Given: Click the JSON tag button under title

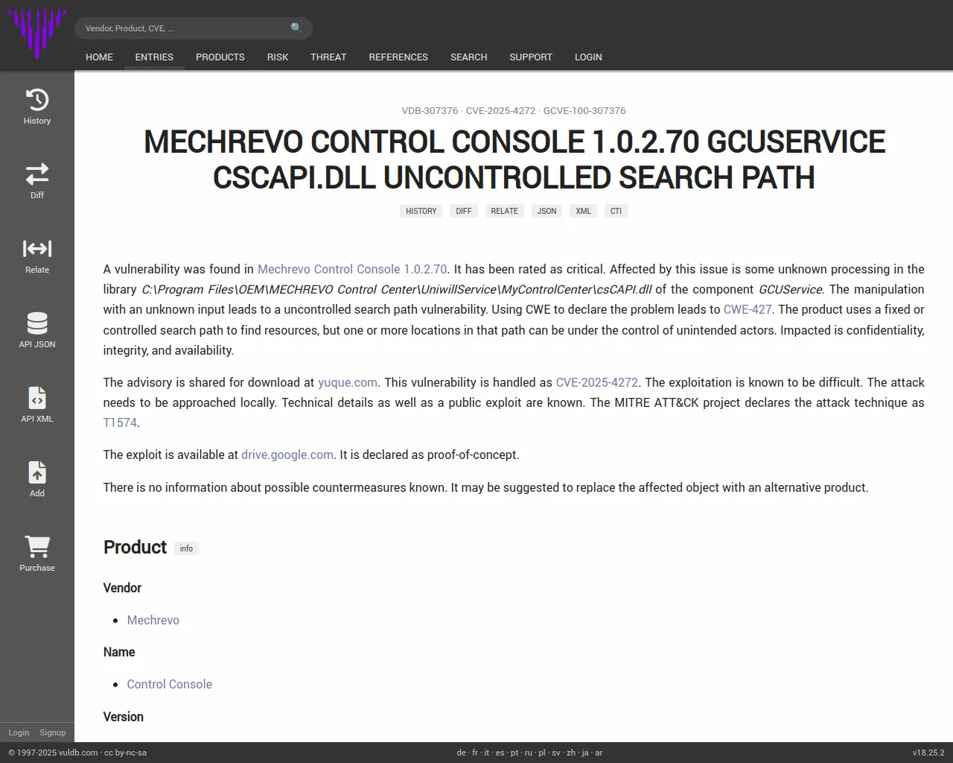Looking at the screenshot, I should [546, 211].
